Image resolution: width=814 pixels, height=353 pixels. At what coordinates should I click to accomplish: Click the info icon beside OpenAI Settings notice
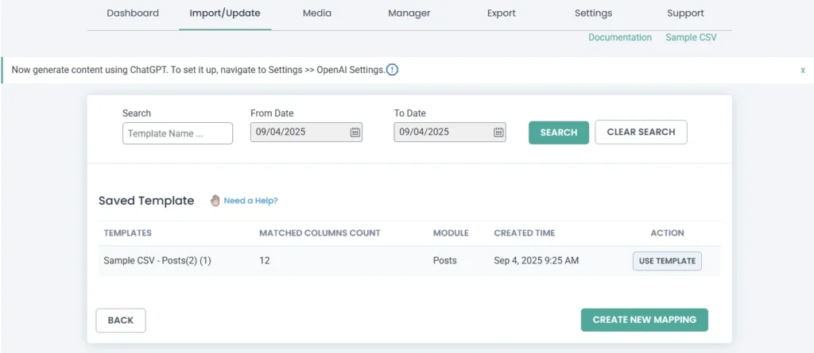pyautogui.click(x=392, y=70)
